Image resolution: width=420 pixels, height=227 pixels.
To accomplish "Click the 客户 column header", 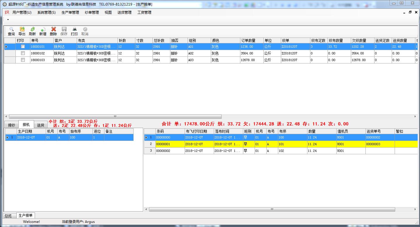I will 65,40.
